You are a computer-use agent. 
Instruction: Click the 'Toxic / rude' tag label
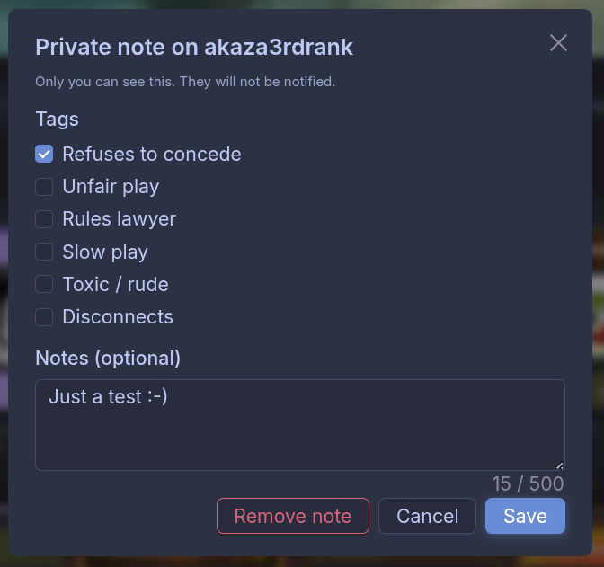pyautogui.click(x=115, y=284)
